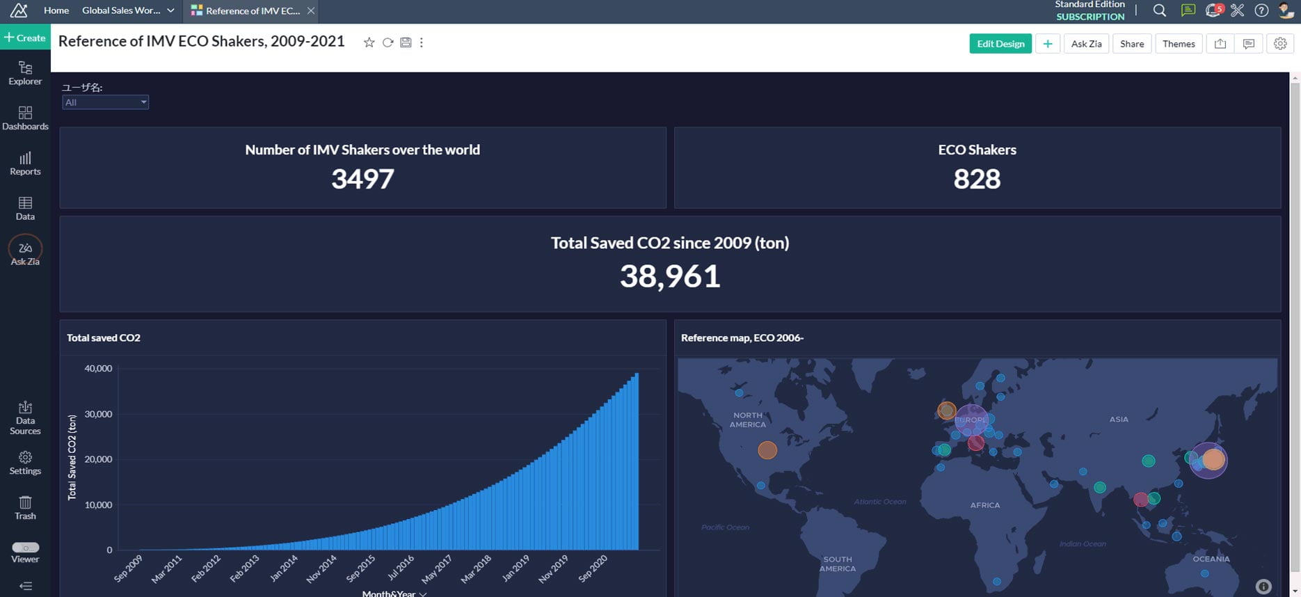The height and width of the screenshot is (597, 1301).
Task: Click the Zoho Analytics logo icon
Action: click(19, 10)
